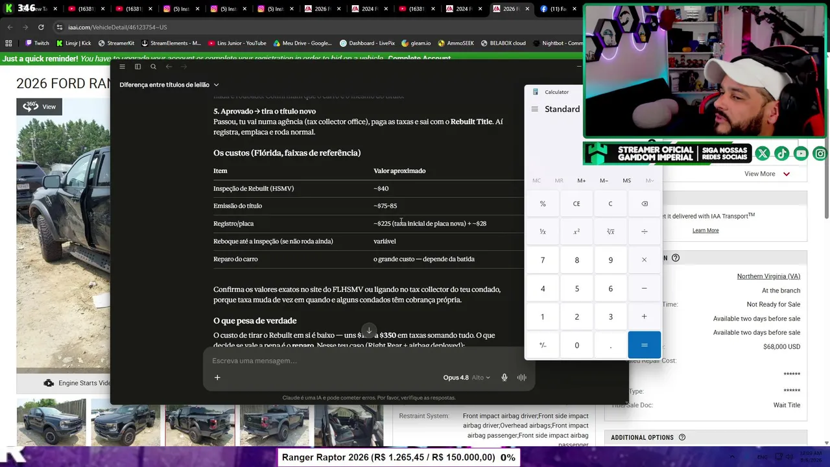
Task: Click the x-squared key in Calculator
Action: coord(576,232)
